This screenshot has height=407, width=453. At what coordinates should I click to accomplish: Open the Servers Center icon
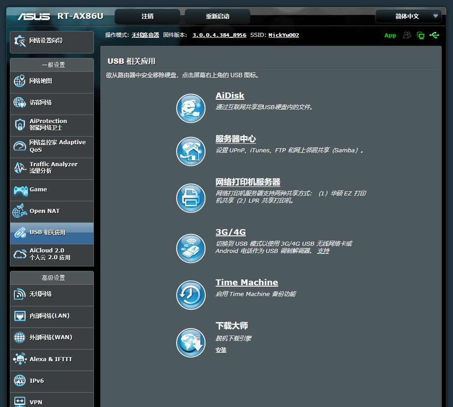pyautogui.click(x=191, y=151)
